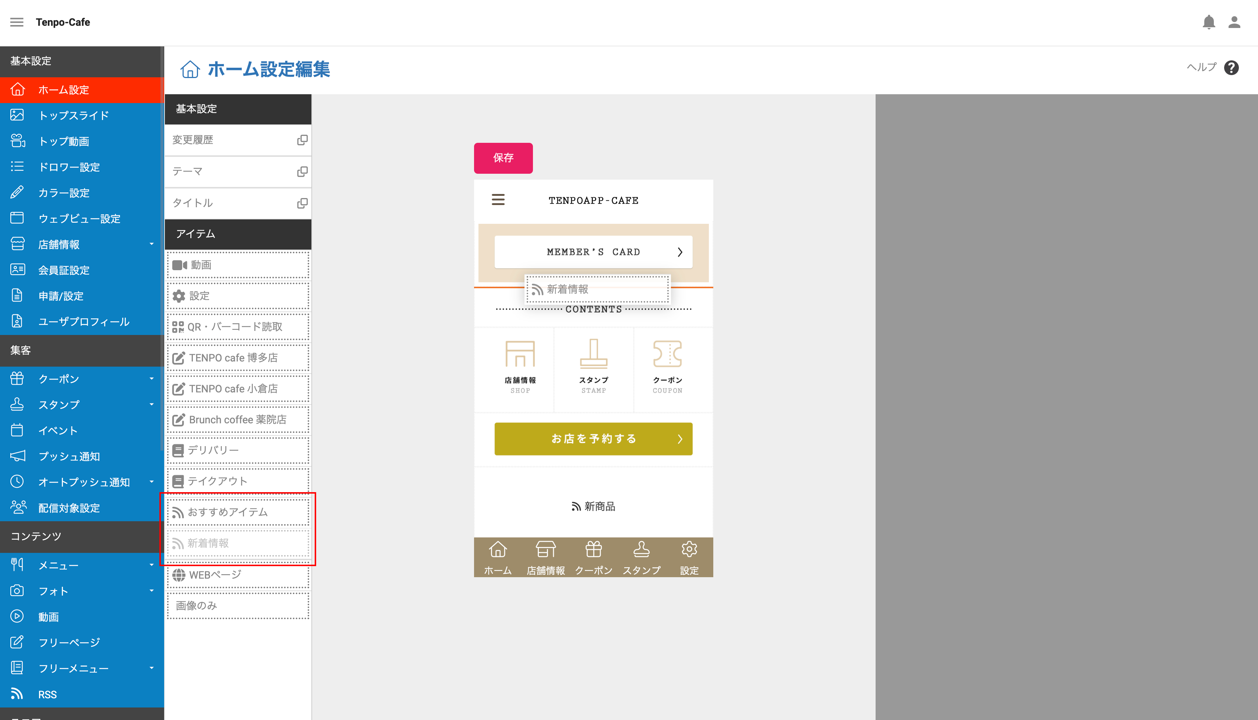This screenshot has width=1258, height=720.
Task: Click the クーポン COUPON tile
Action: click(673, 370)
